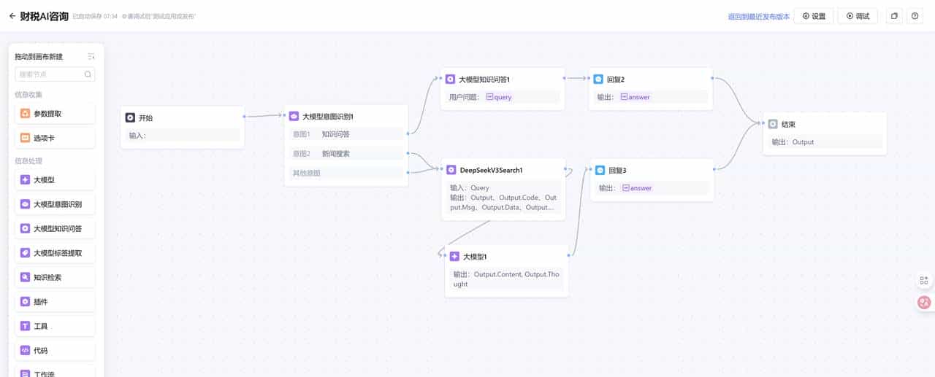Collapse the node panel with sort icon
Image resolution: width=935 pixels, height=377 pixels.
91,57
